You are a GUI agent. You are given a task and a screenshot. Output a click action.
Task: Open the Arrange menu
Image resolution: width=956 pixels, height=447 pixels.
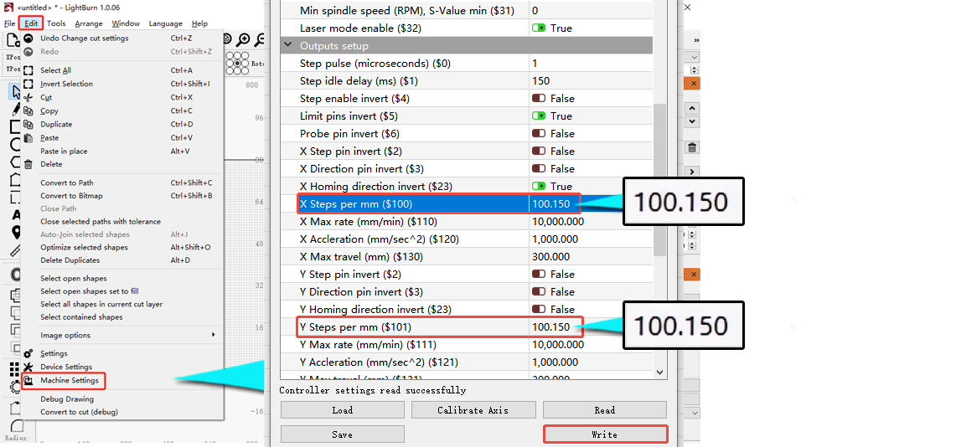click(x=89, y=23)
